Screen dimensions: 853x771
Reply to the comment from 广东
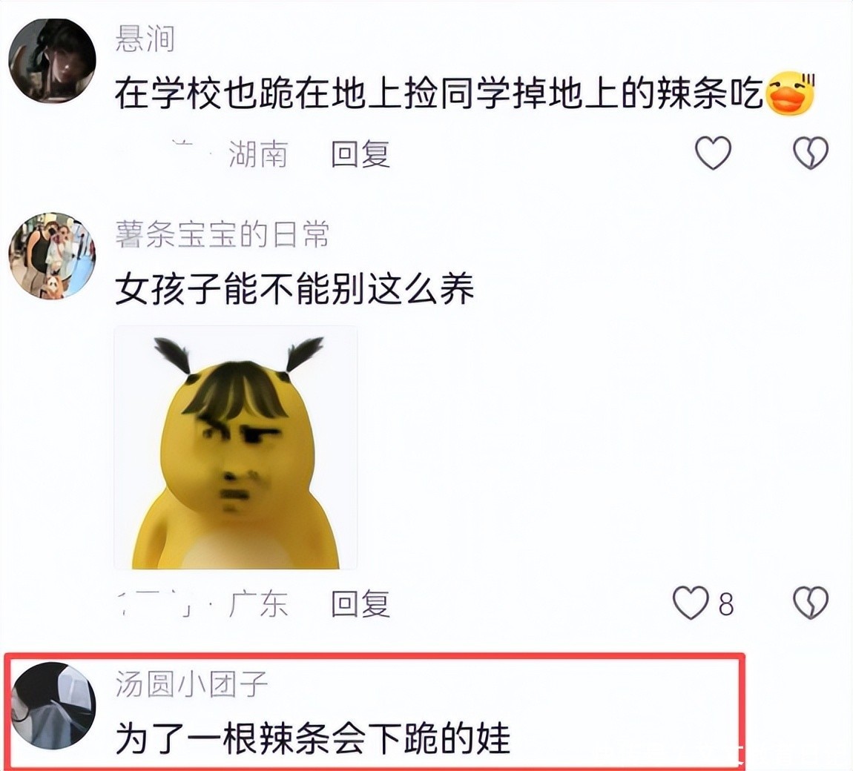(x=360, y=603)
